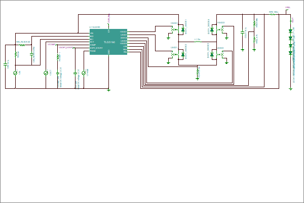Select the LSGD2 switch symbol
Image resolution: width=304 pixels, height=203 pixels.
[220, 55]
